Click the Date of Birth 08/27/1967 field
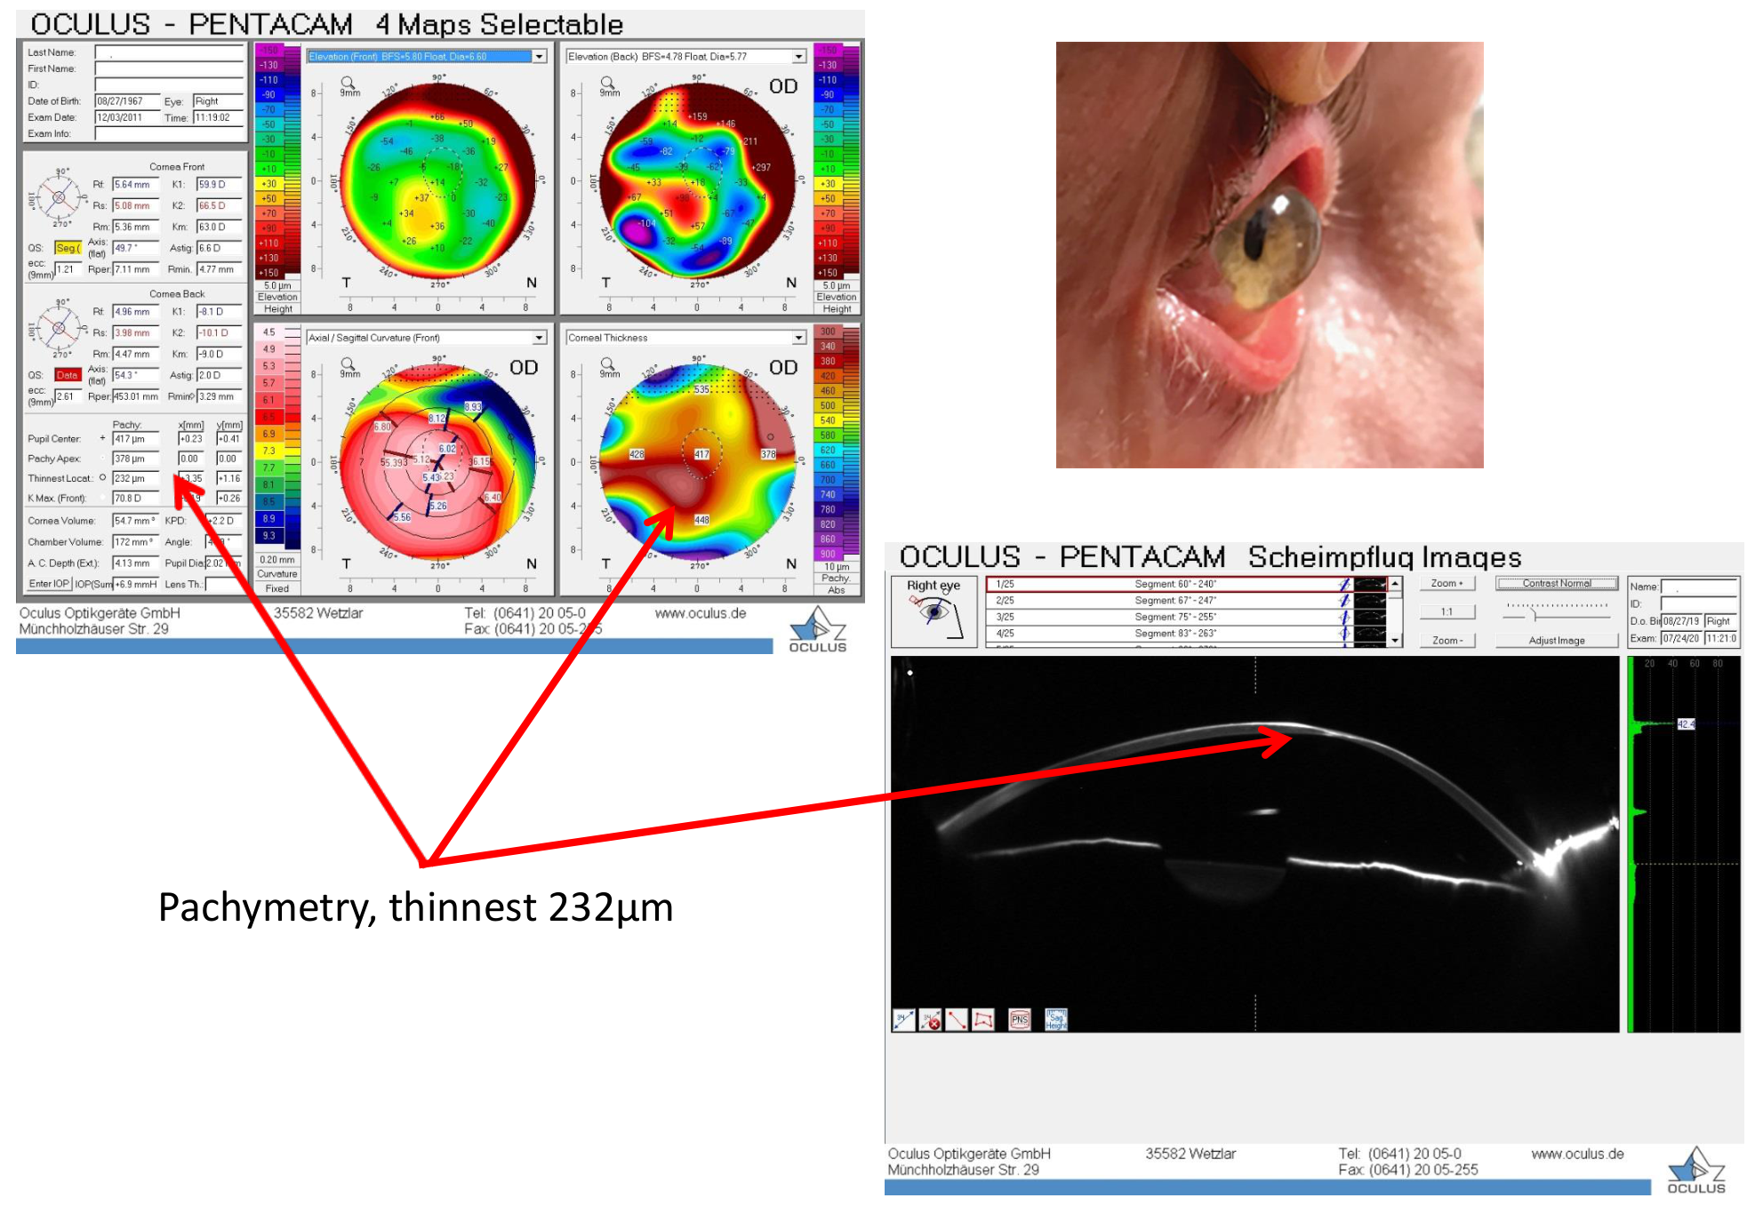The width and height of the screenshot is (1755, 1206). [x=127, y=101]
